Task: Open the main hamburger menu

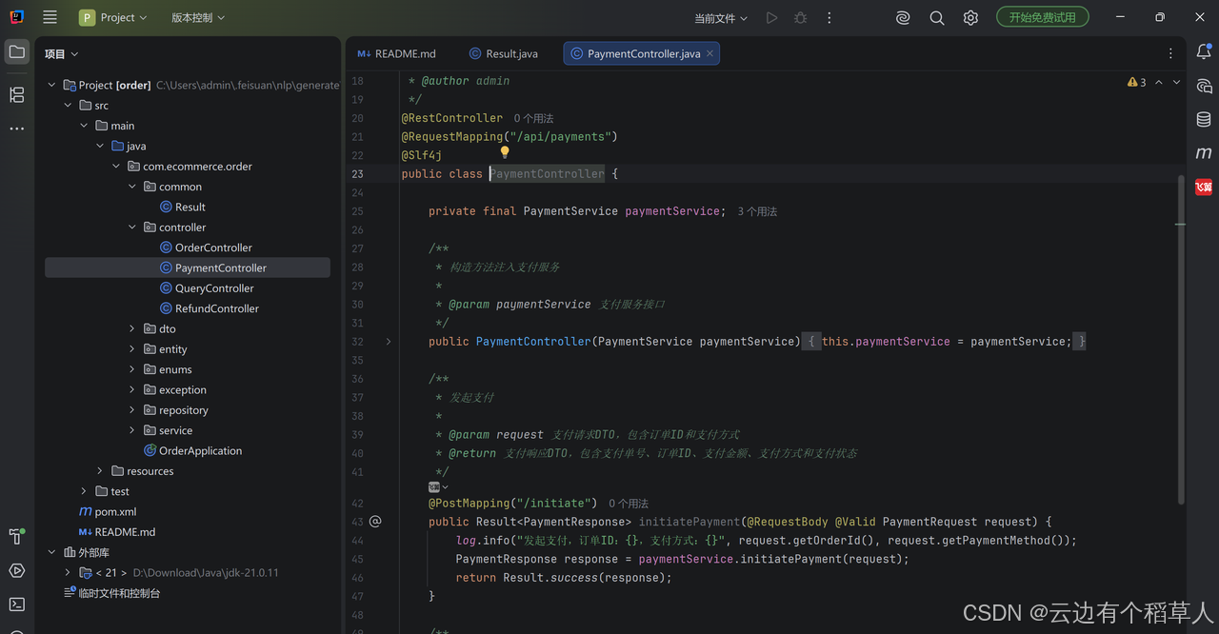Action: (x=50, y=17)
